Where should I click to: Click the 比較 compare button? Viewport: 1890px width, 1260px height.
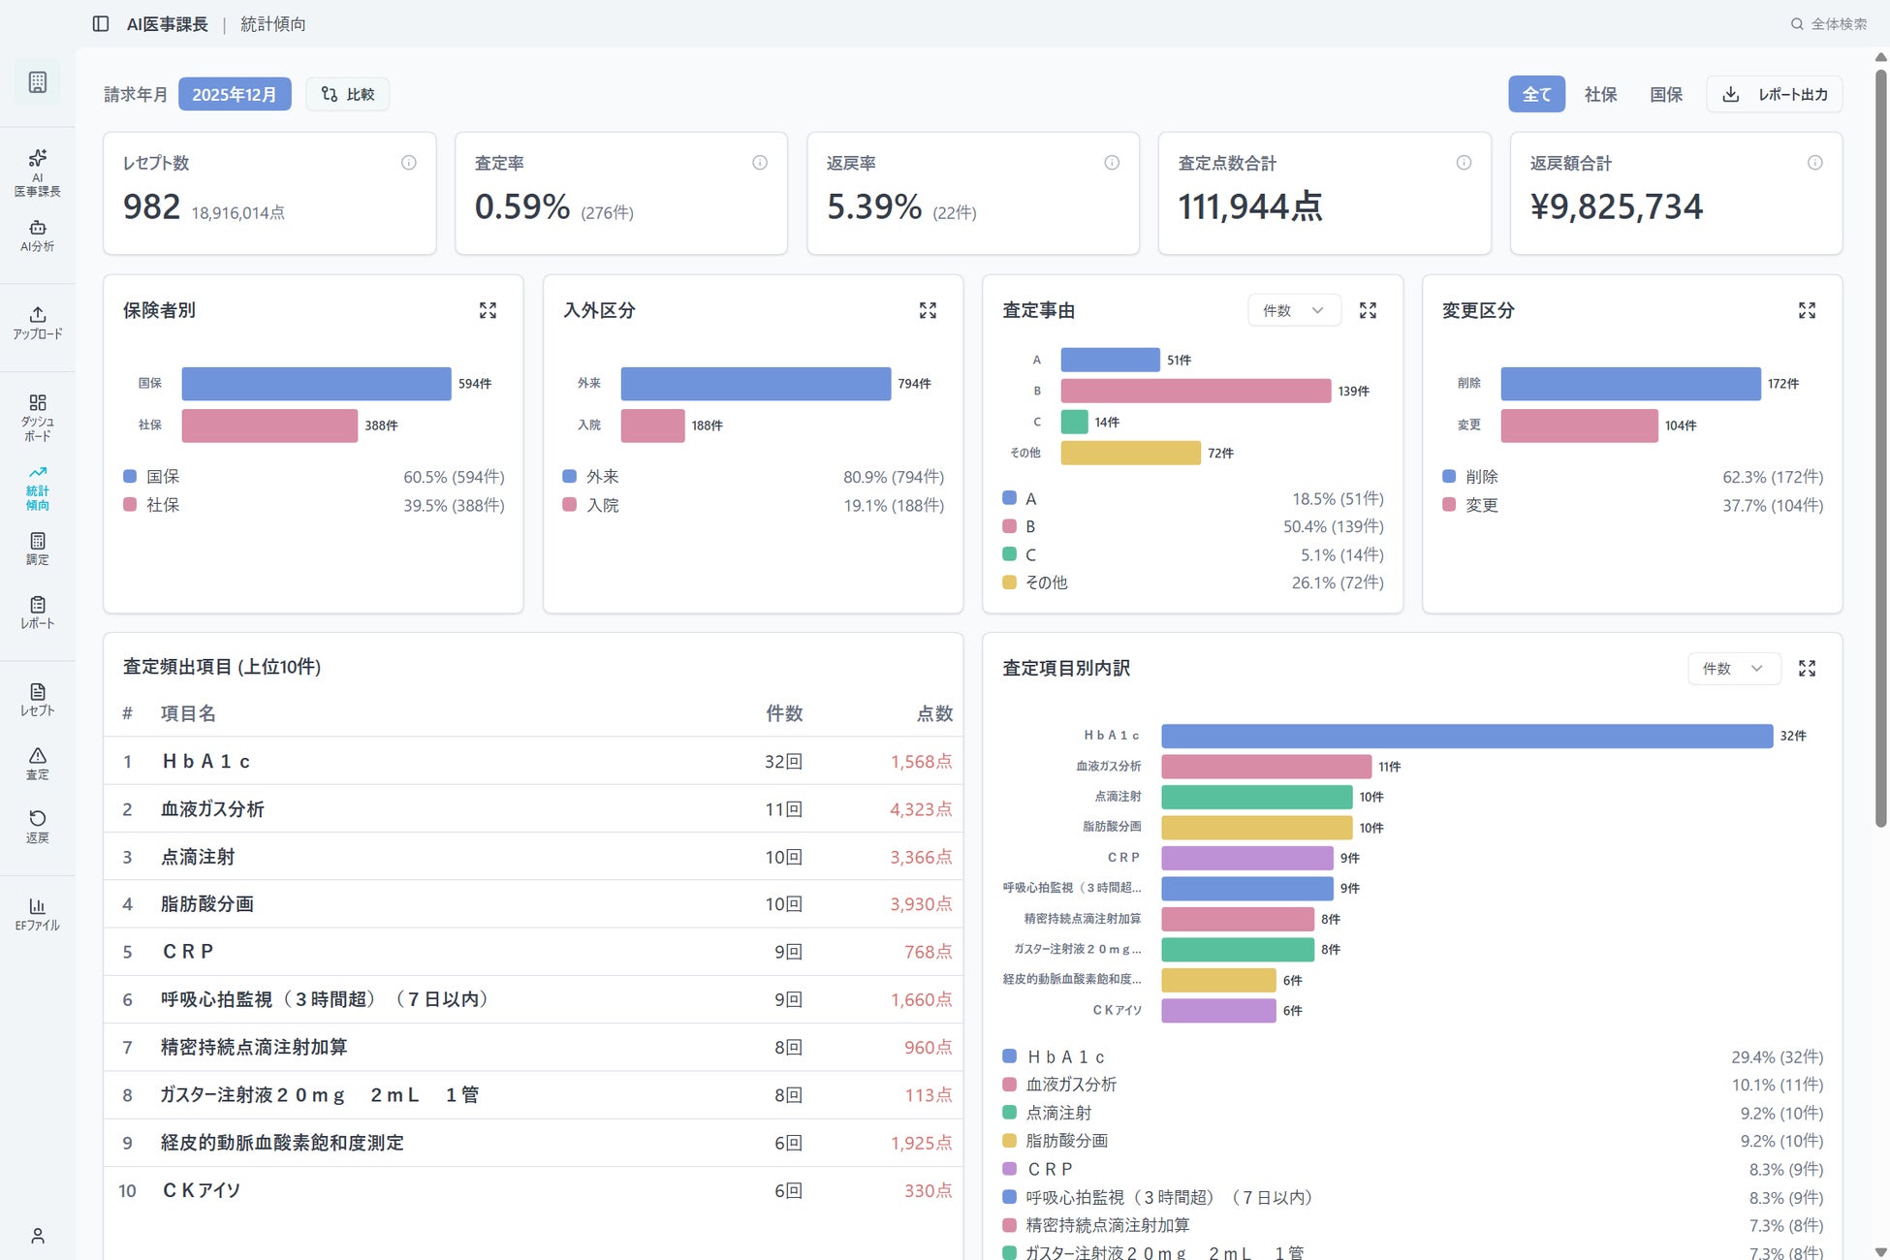(348, 94)
